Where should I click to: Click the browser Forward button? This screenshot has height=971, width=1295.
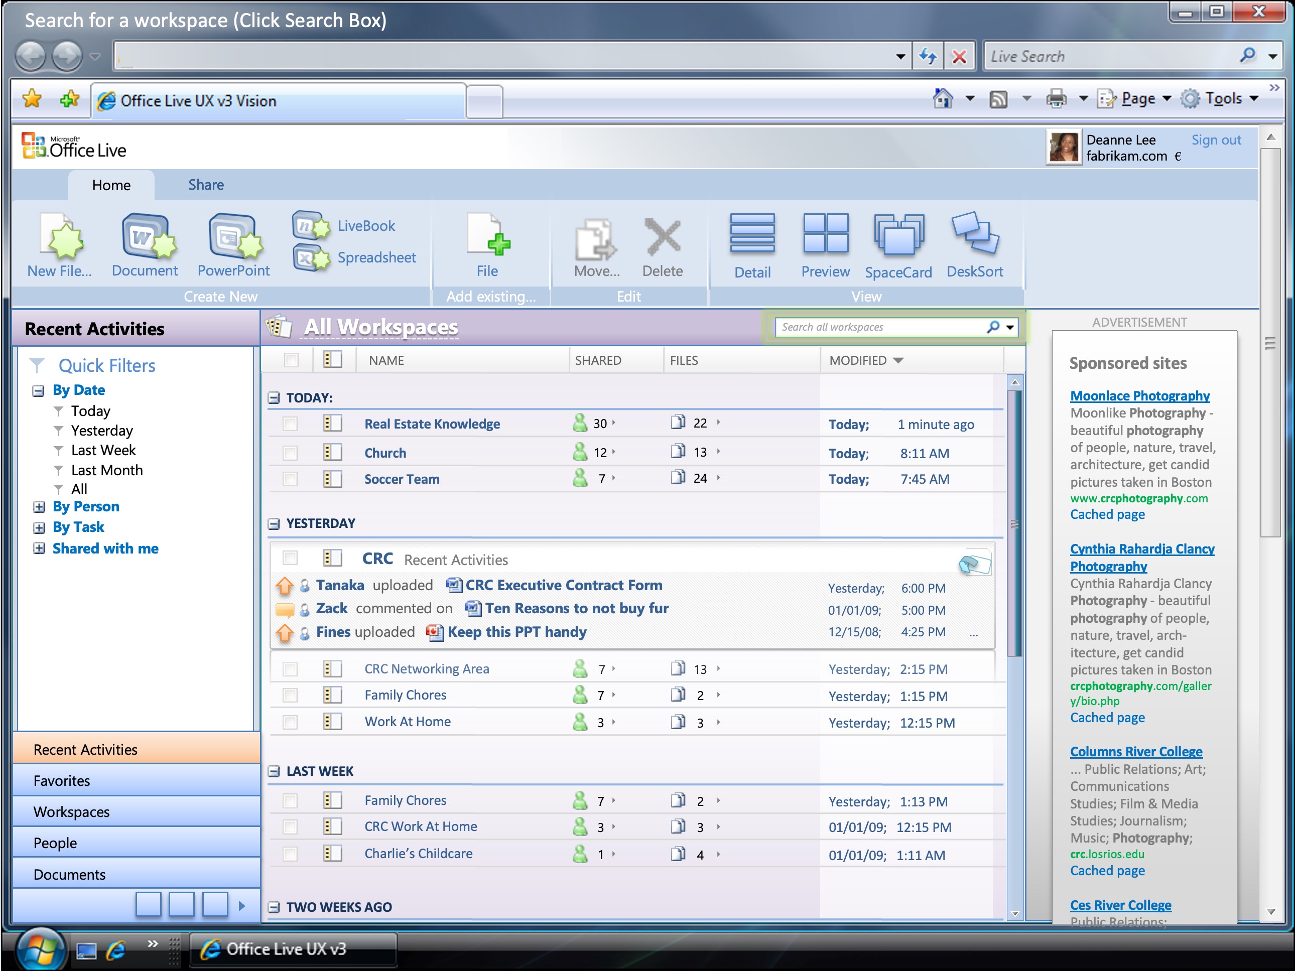pyautogui.click(x=67, y=57)
